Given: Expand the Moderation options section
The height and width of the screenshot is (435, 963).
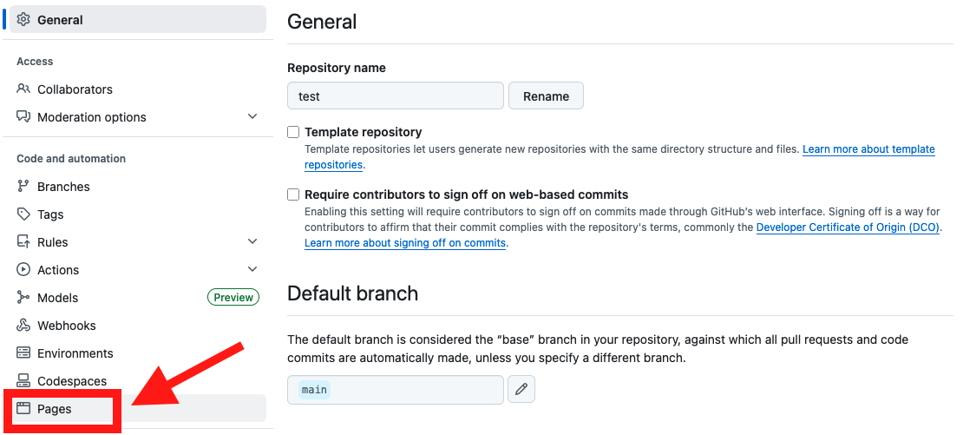Looking at the screenshot, I should 252,117.
